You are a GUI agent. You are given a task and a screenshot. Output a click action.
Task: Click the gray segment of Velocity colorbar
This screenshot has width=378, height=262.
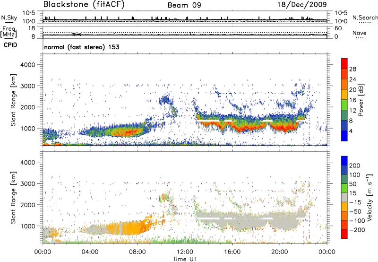tap(344, 198)
